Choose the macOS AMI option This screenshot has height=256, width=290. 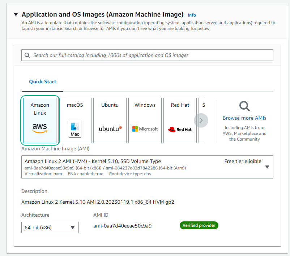75,120
